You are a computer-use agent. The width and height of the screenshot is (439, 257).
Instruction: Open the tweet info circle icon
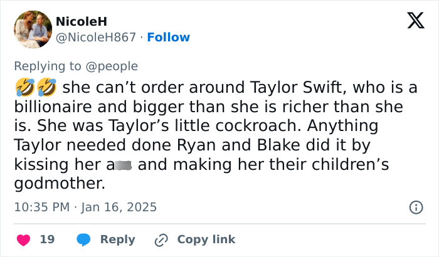(415, 207)
